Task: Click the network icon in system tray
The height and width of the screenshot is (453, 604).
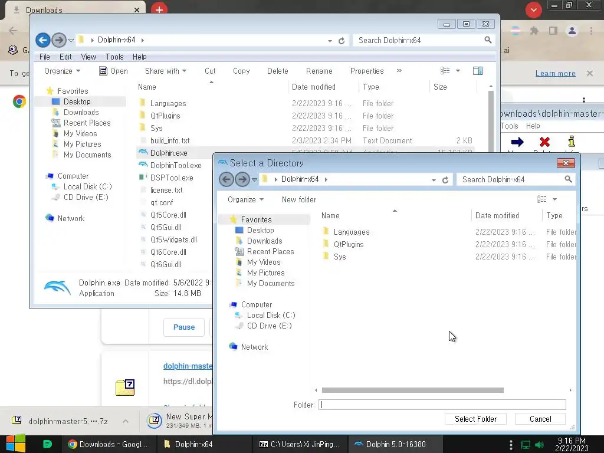Action: pyautogui.click(x=526, y=445)
